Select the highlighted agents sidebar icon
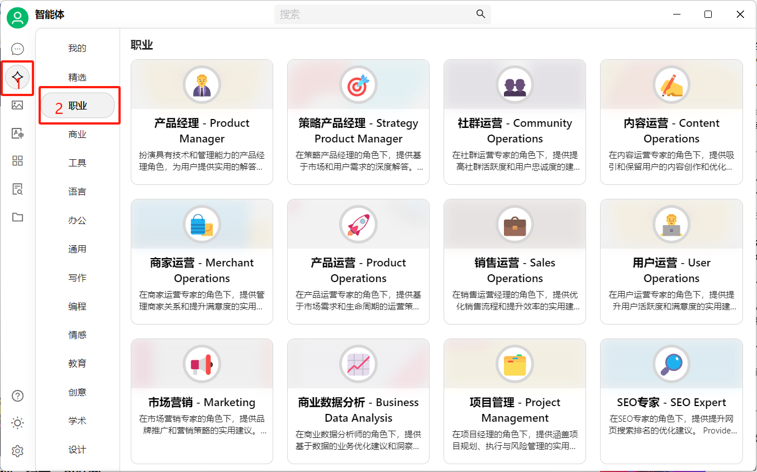Viewport: 757px width, 472px height. (17, 78)
